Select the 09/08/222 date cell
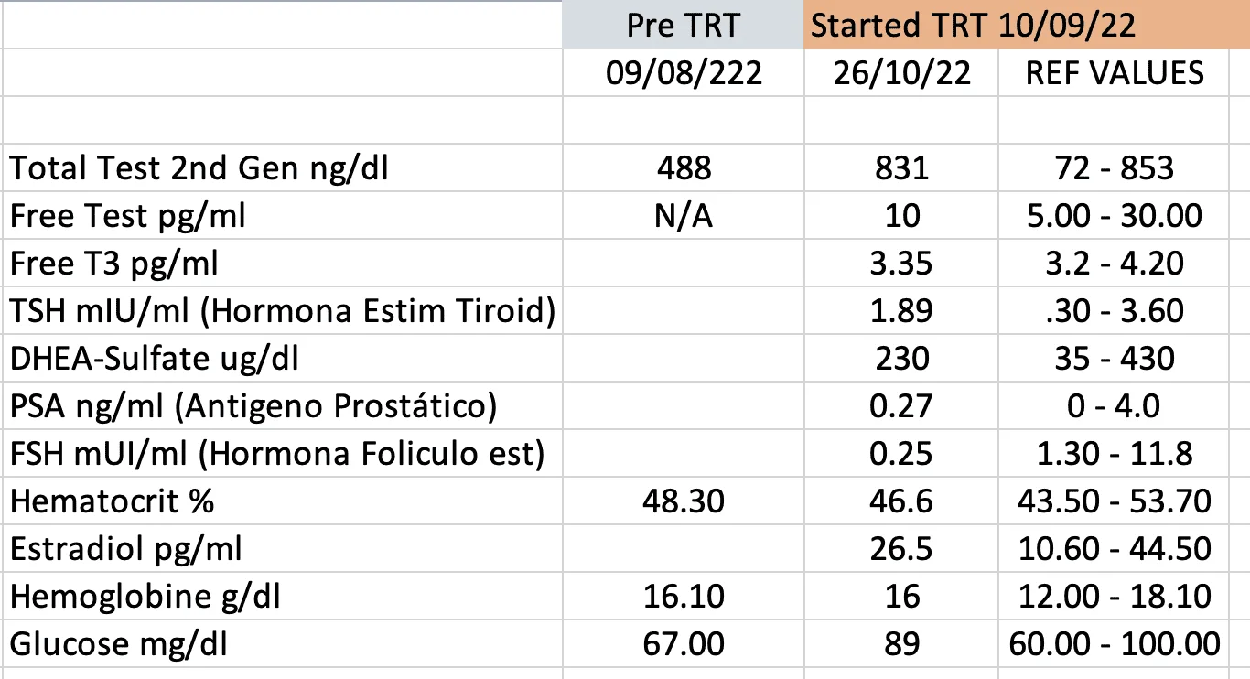This screenshot has height=679, width=1250. (683, 72)
